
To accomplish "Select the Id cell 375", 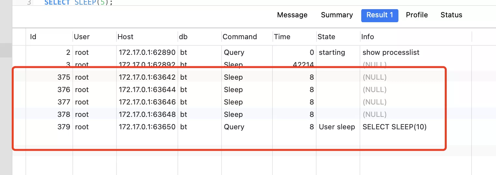I will 64,77.
